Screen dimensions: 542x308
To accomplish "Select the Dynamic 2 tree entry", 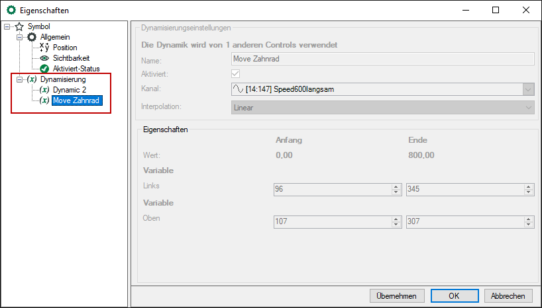I will 70,90.
